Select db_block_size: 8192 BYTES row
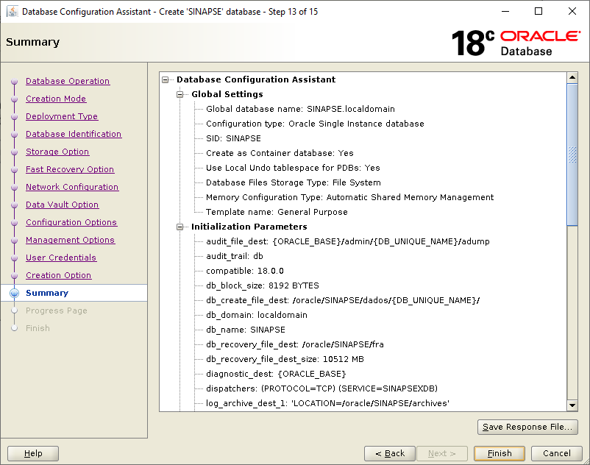Screen dimensions: 590x465 coord(263,285)
